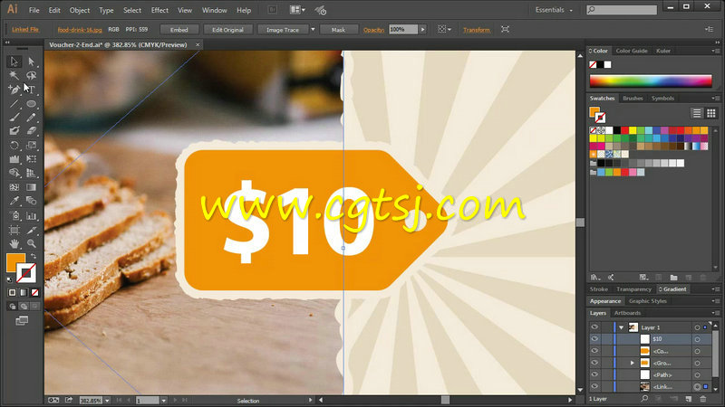The height and width of the screenshot is (407, 725).
Task: Switch swatches to list view
Action: [x=697, y=113]
